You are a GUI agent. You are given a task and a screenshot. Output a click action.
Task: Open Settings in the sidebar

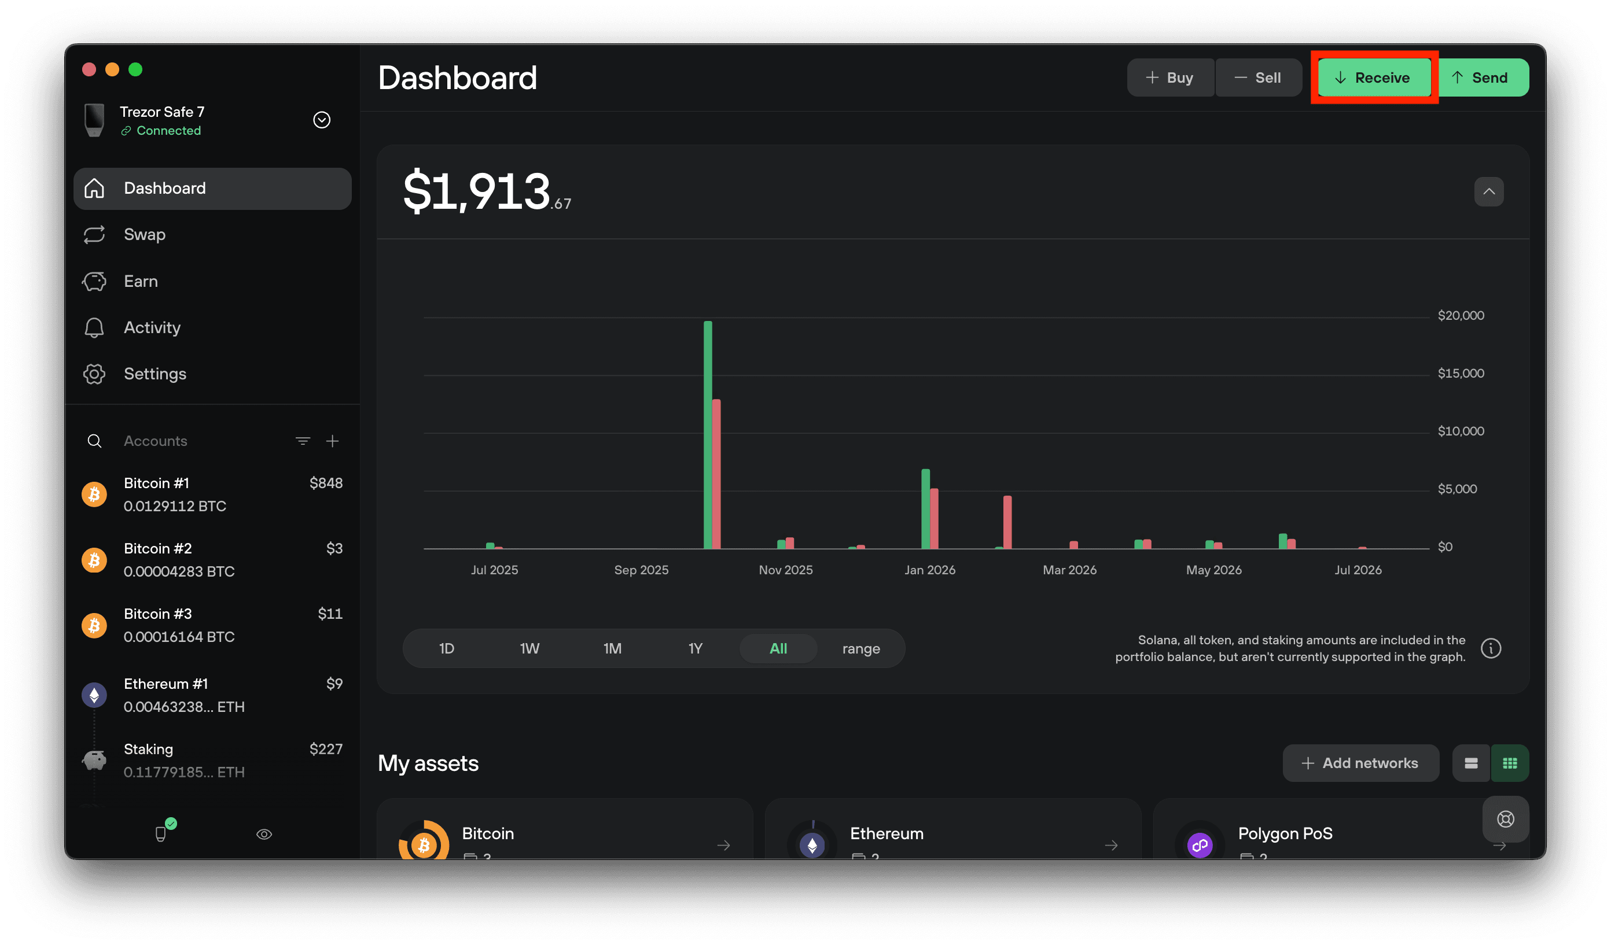coord(212,374)
